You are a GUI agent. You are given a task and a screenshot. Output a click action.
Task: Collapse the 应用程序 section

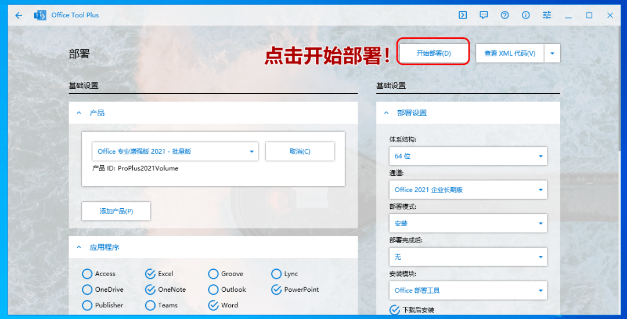(x=79, y=247)
